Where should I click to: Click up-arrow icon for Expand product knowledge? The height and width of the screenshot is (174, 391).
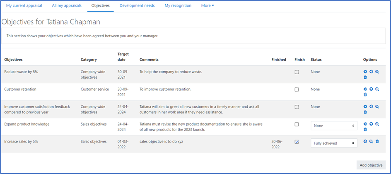coord(371,124)
